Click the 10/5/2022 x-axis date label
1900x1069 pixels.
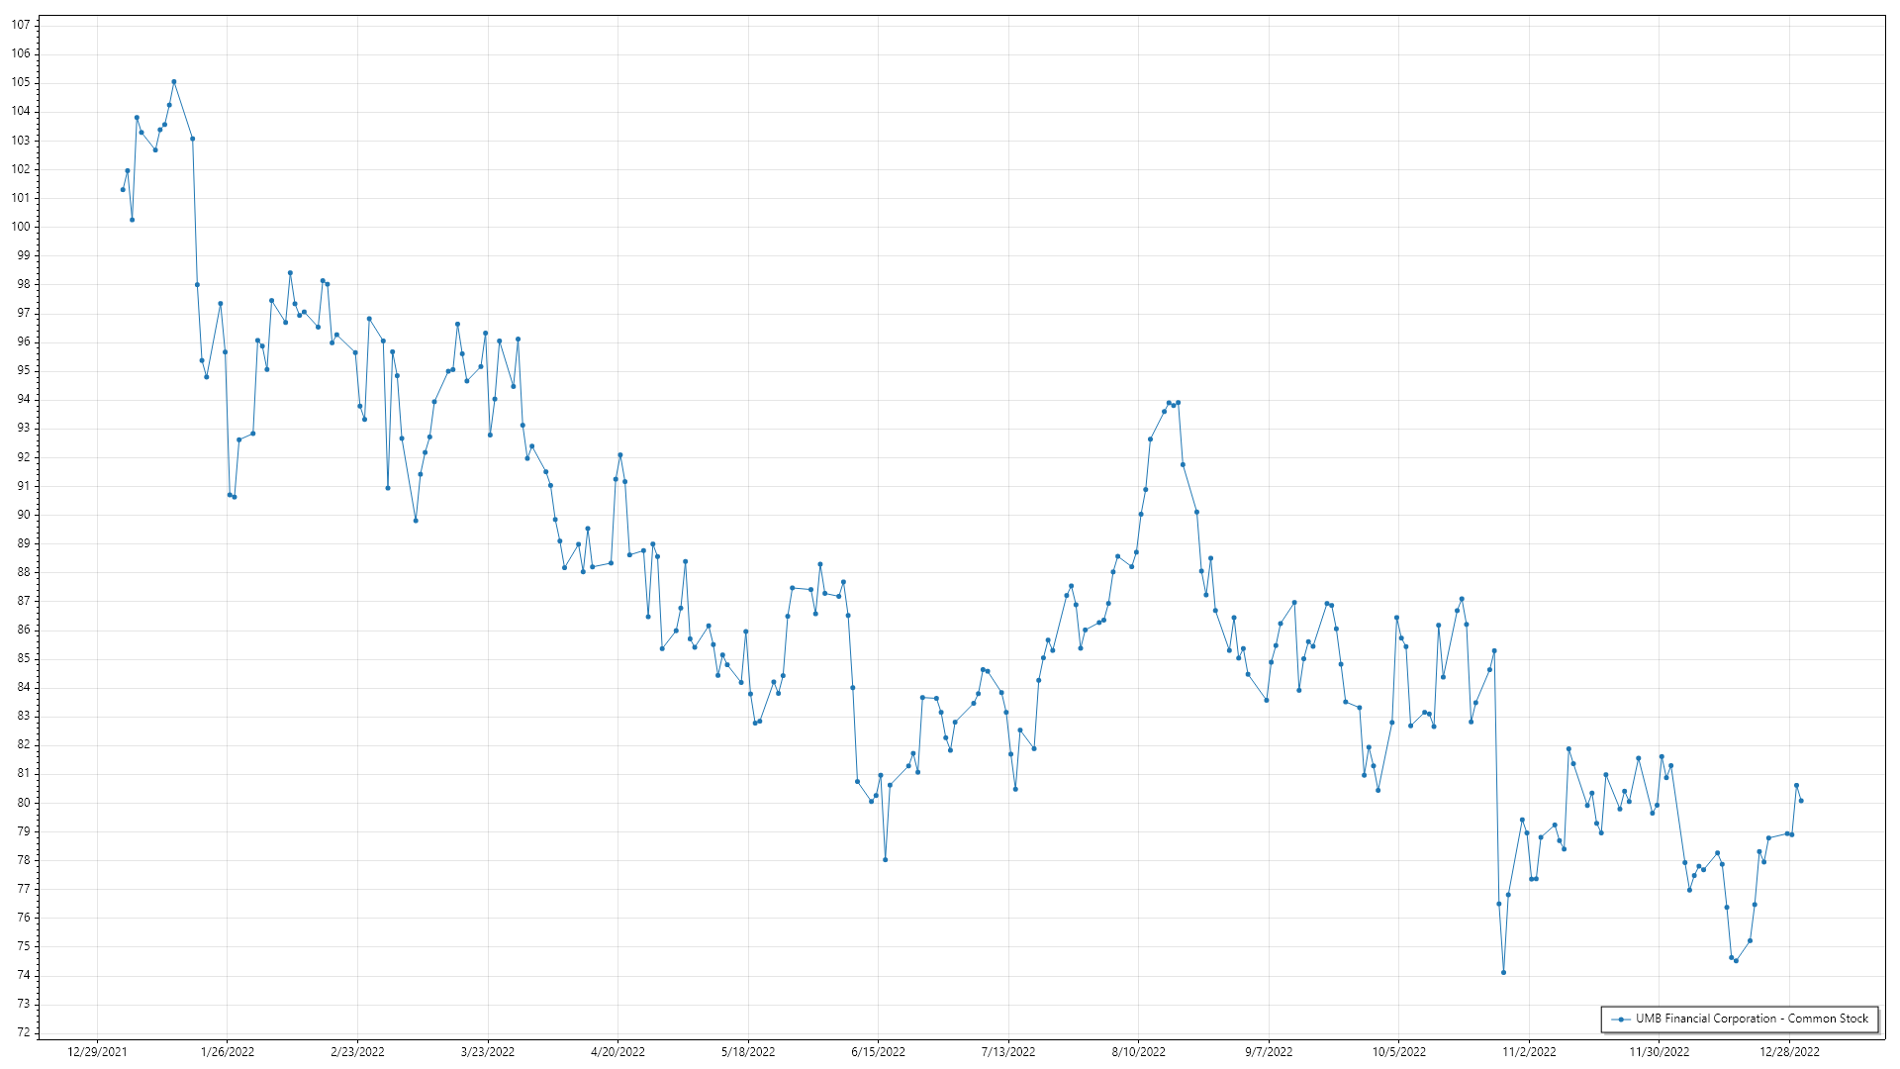coord(1398,1052)
